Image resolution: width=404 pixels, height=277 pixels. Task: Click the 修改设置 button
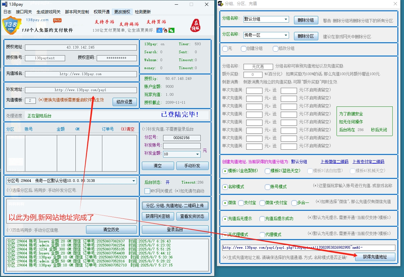tap(125, 102)
